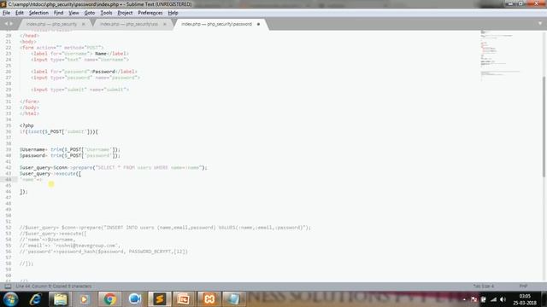Click the Sublime Text taskbar icon
Image resolution: width=547 pixels, height=307 pixels.
click(x=160, y=299)
